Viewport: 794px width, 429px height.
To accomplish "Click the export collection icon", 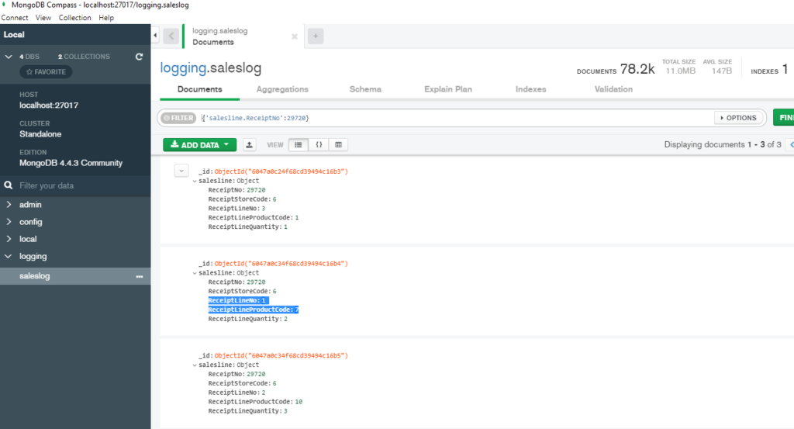I will [249, 145].
